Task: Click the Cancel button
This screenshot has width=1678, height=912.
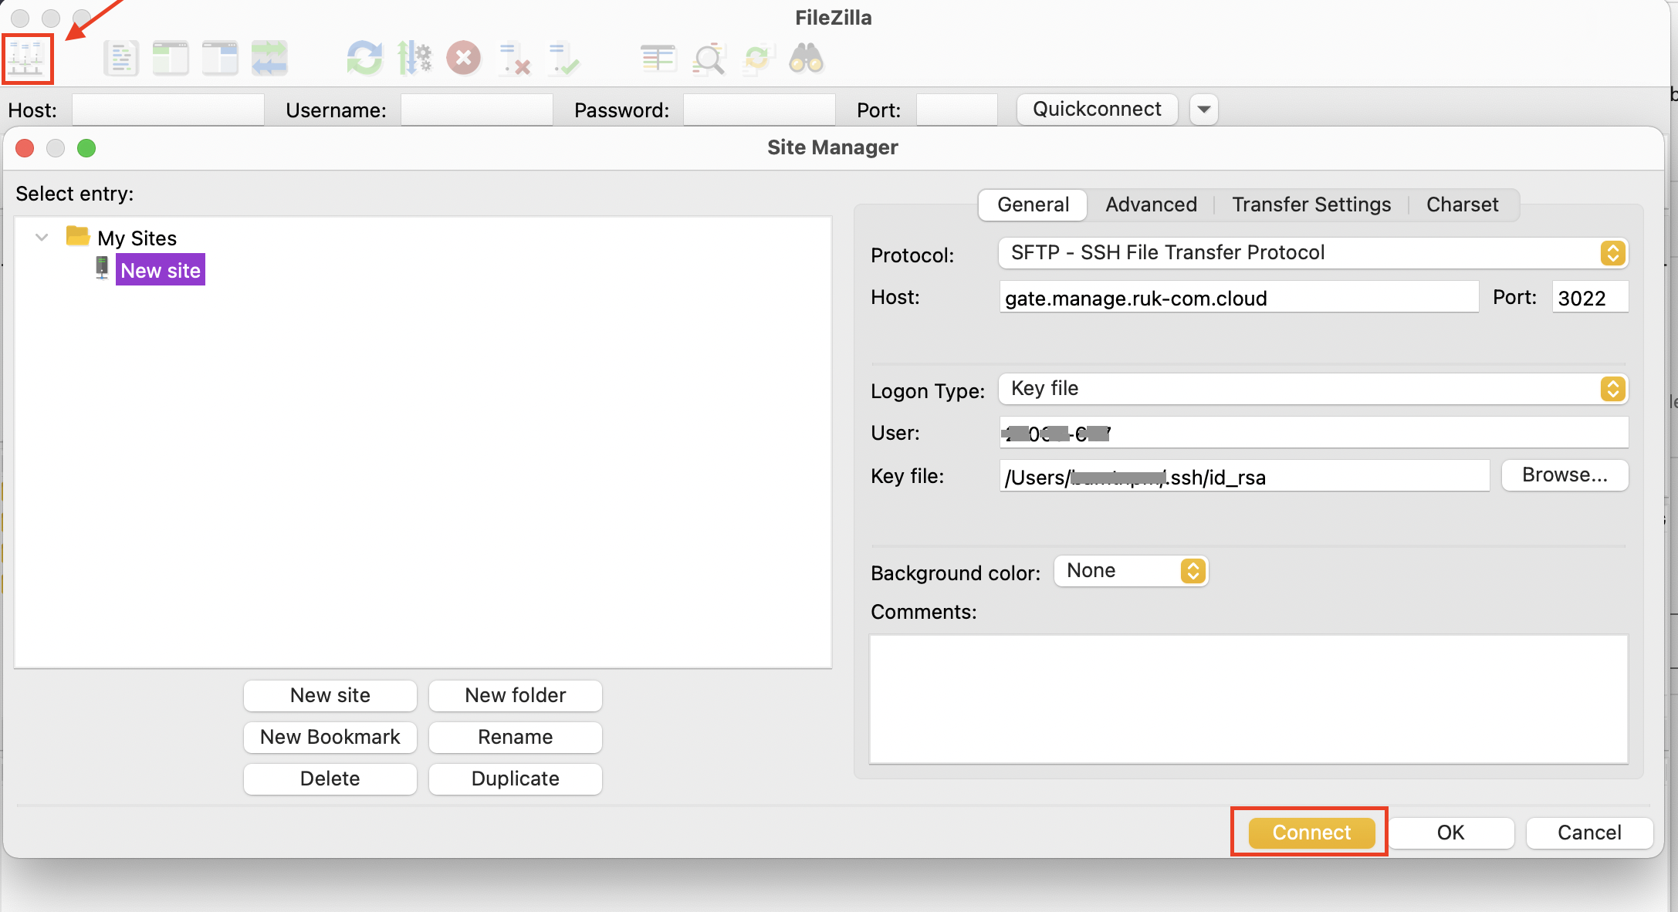Action: [1589, 833]
